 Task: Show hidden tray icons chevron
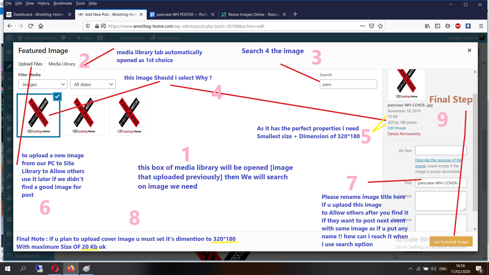[x=411, y=269]
